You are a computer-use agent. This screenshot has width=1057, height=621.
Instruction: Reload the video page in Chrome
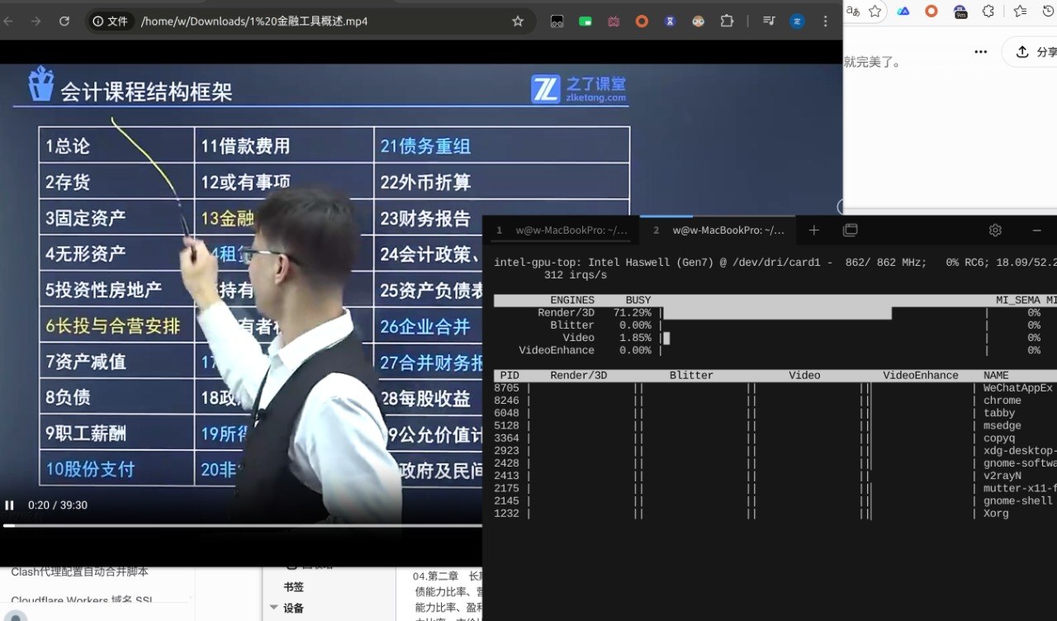(64, 21)
